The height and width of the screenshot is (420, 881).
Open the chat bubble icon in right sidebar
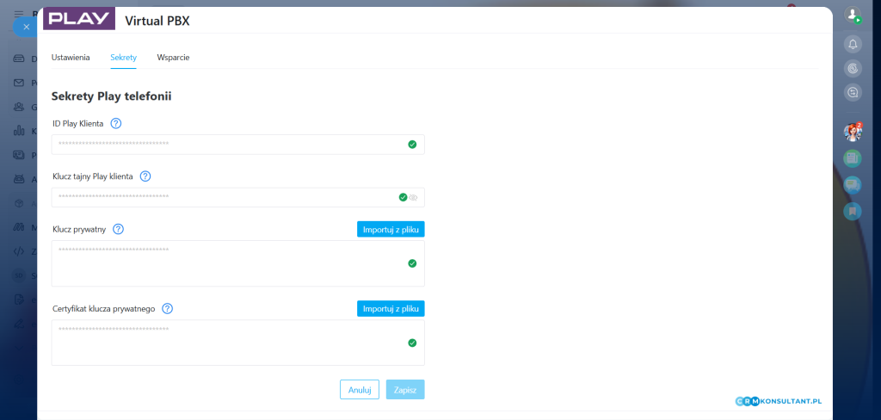tap(853, 184)
